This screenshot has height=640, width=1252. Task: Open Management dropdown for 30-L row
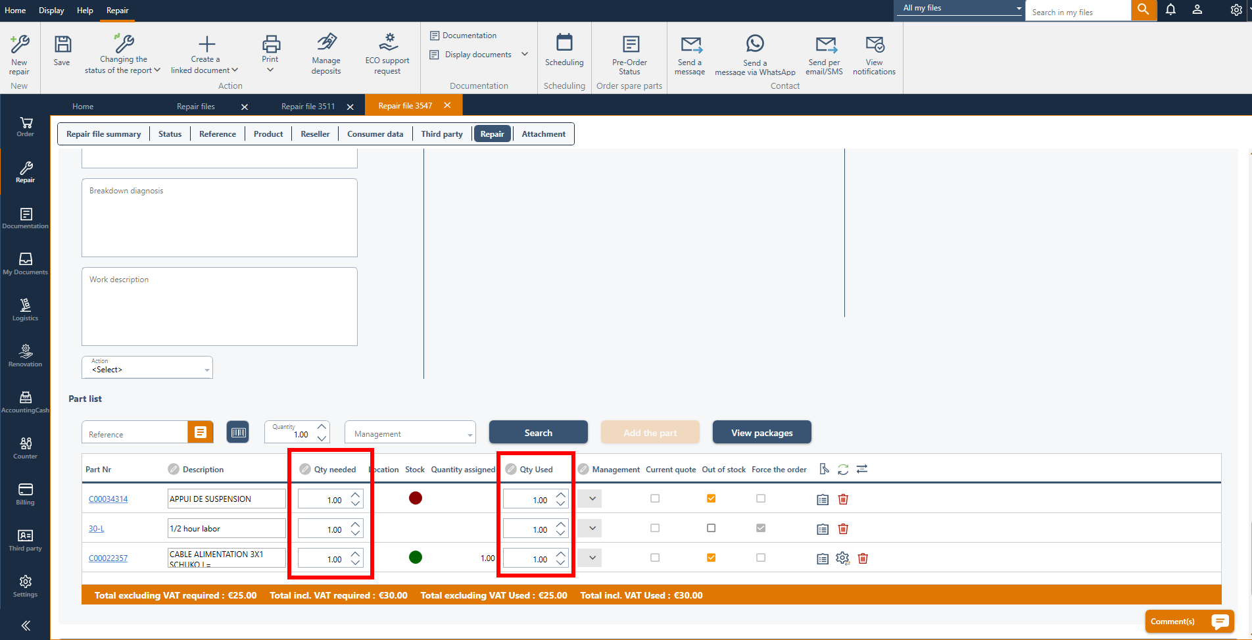pos(590,528)
